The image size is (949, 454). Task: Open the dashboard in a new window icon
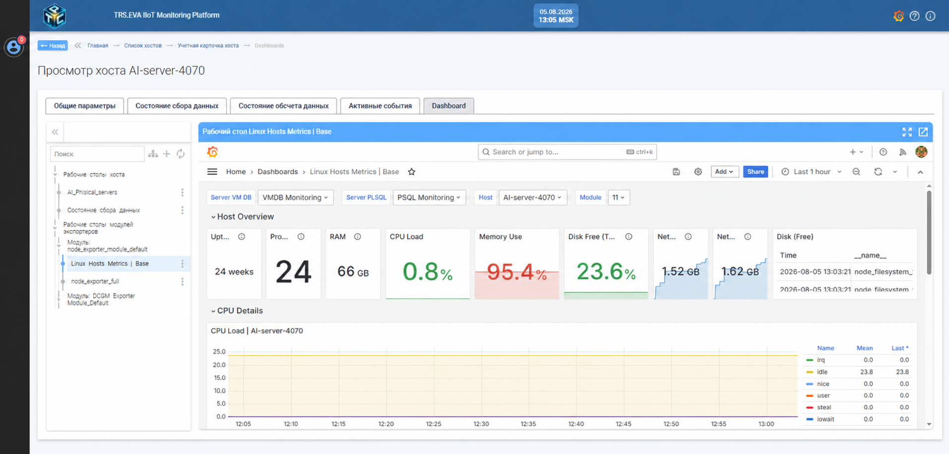click(x=923, y=132)
